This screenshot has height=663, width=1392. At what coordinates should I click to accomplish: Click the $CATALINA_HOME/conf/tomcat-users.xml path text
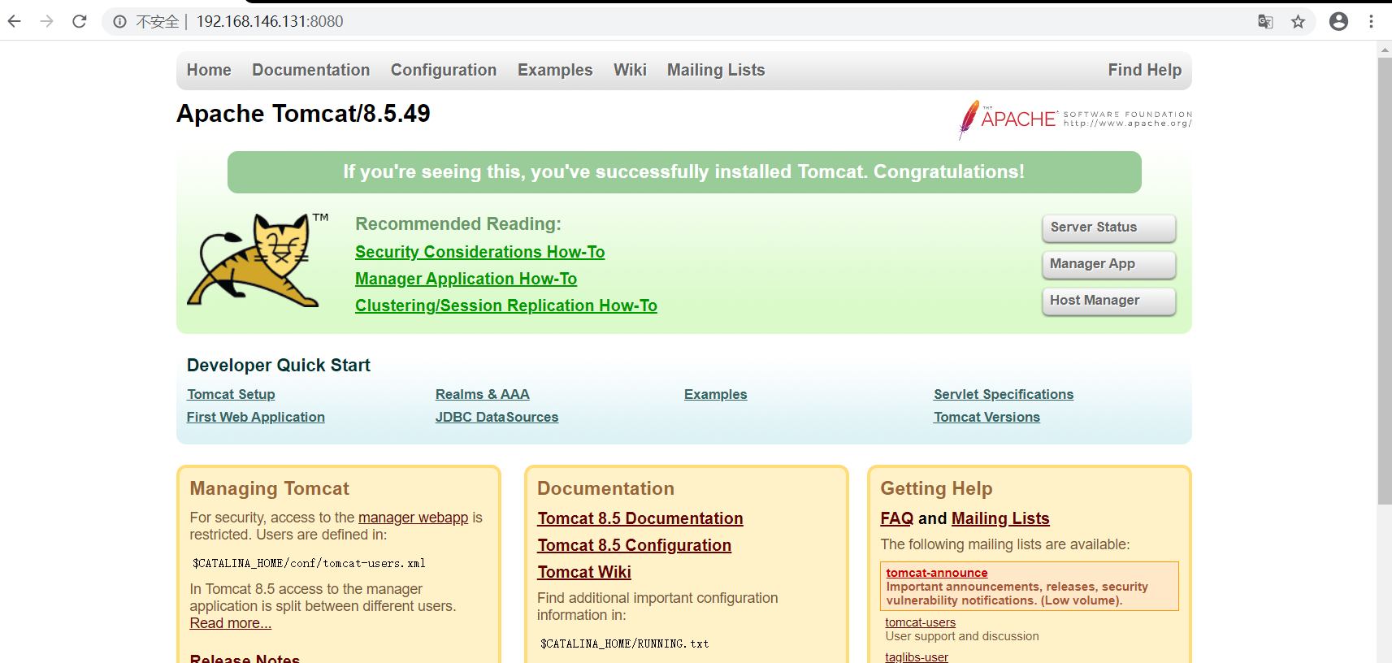[x=309, y=563]
